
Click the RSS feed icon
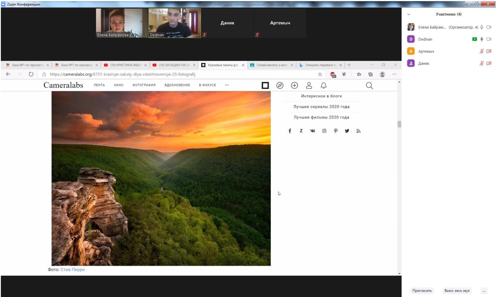click(x=358, y=131)
